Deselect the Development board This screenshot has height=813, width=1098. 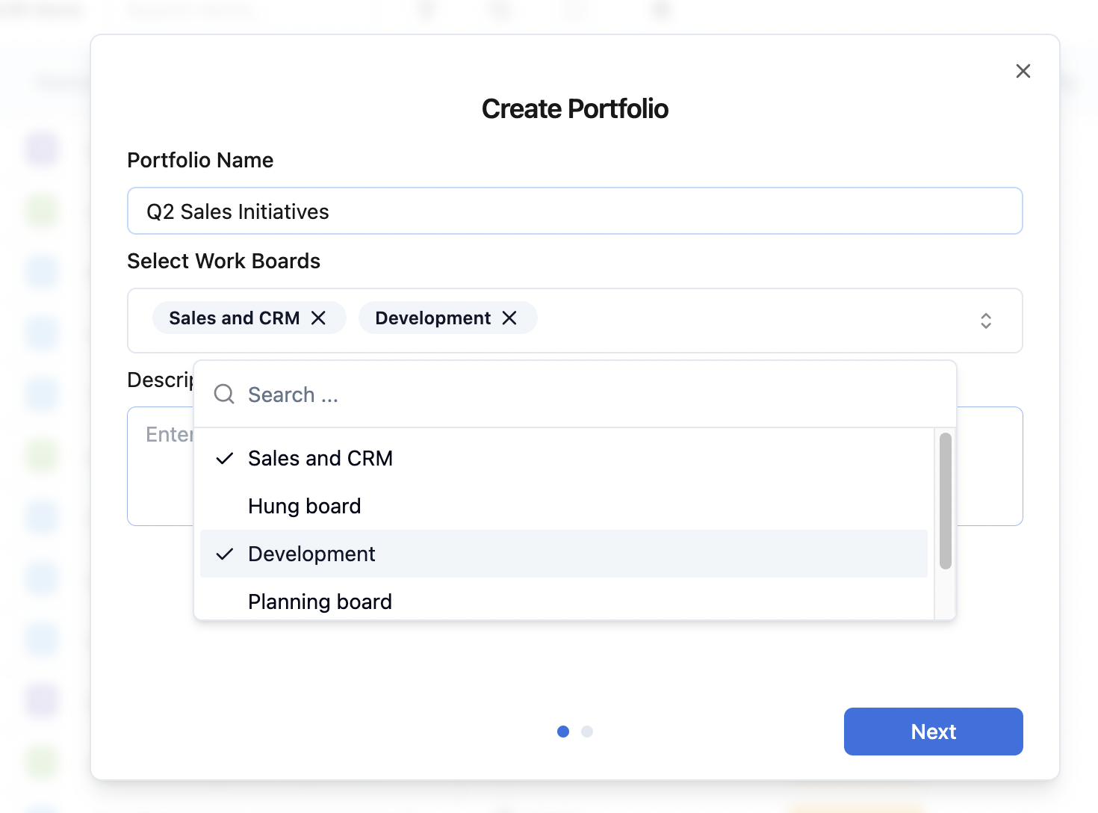tap(311, 554)
